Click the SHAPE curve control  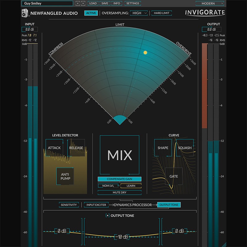(163, 148)
